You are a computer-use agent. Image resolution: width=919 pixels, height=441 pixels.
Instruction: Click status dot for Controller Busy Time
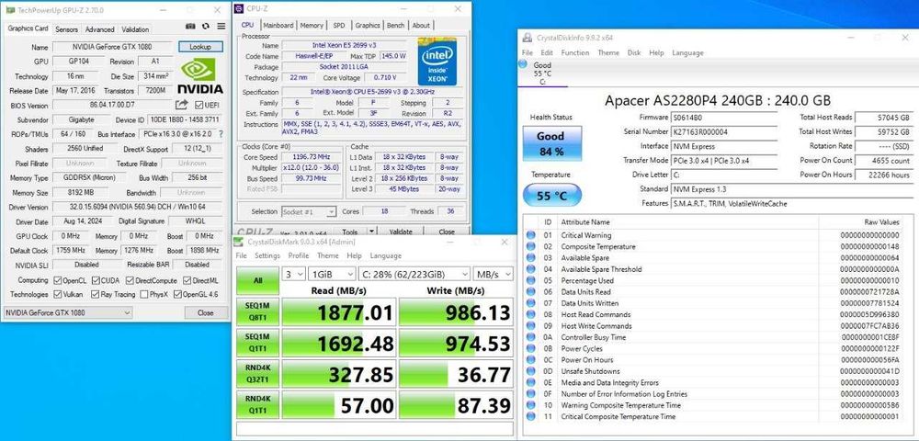click(x=531, y=337)
